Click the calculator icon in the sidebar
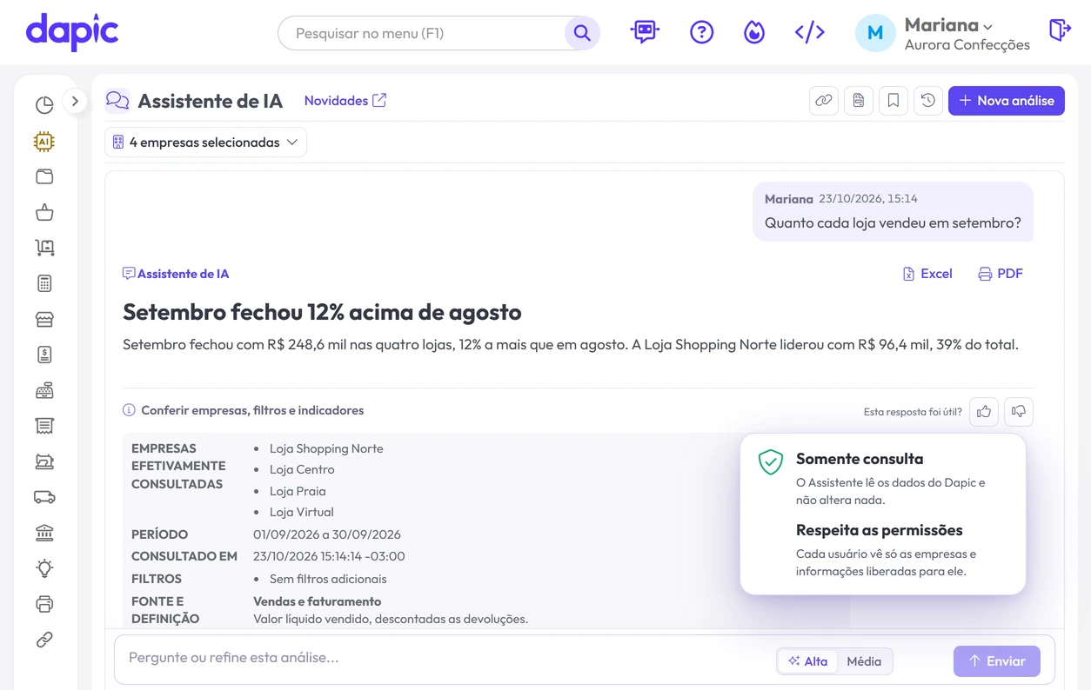Image resolution: width=1091 pixels, height=690 pixels. [x=44, y=283]
